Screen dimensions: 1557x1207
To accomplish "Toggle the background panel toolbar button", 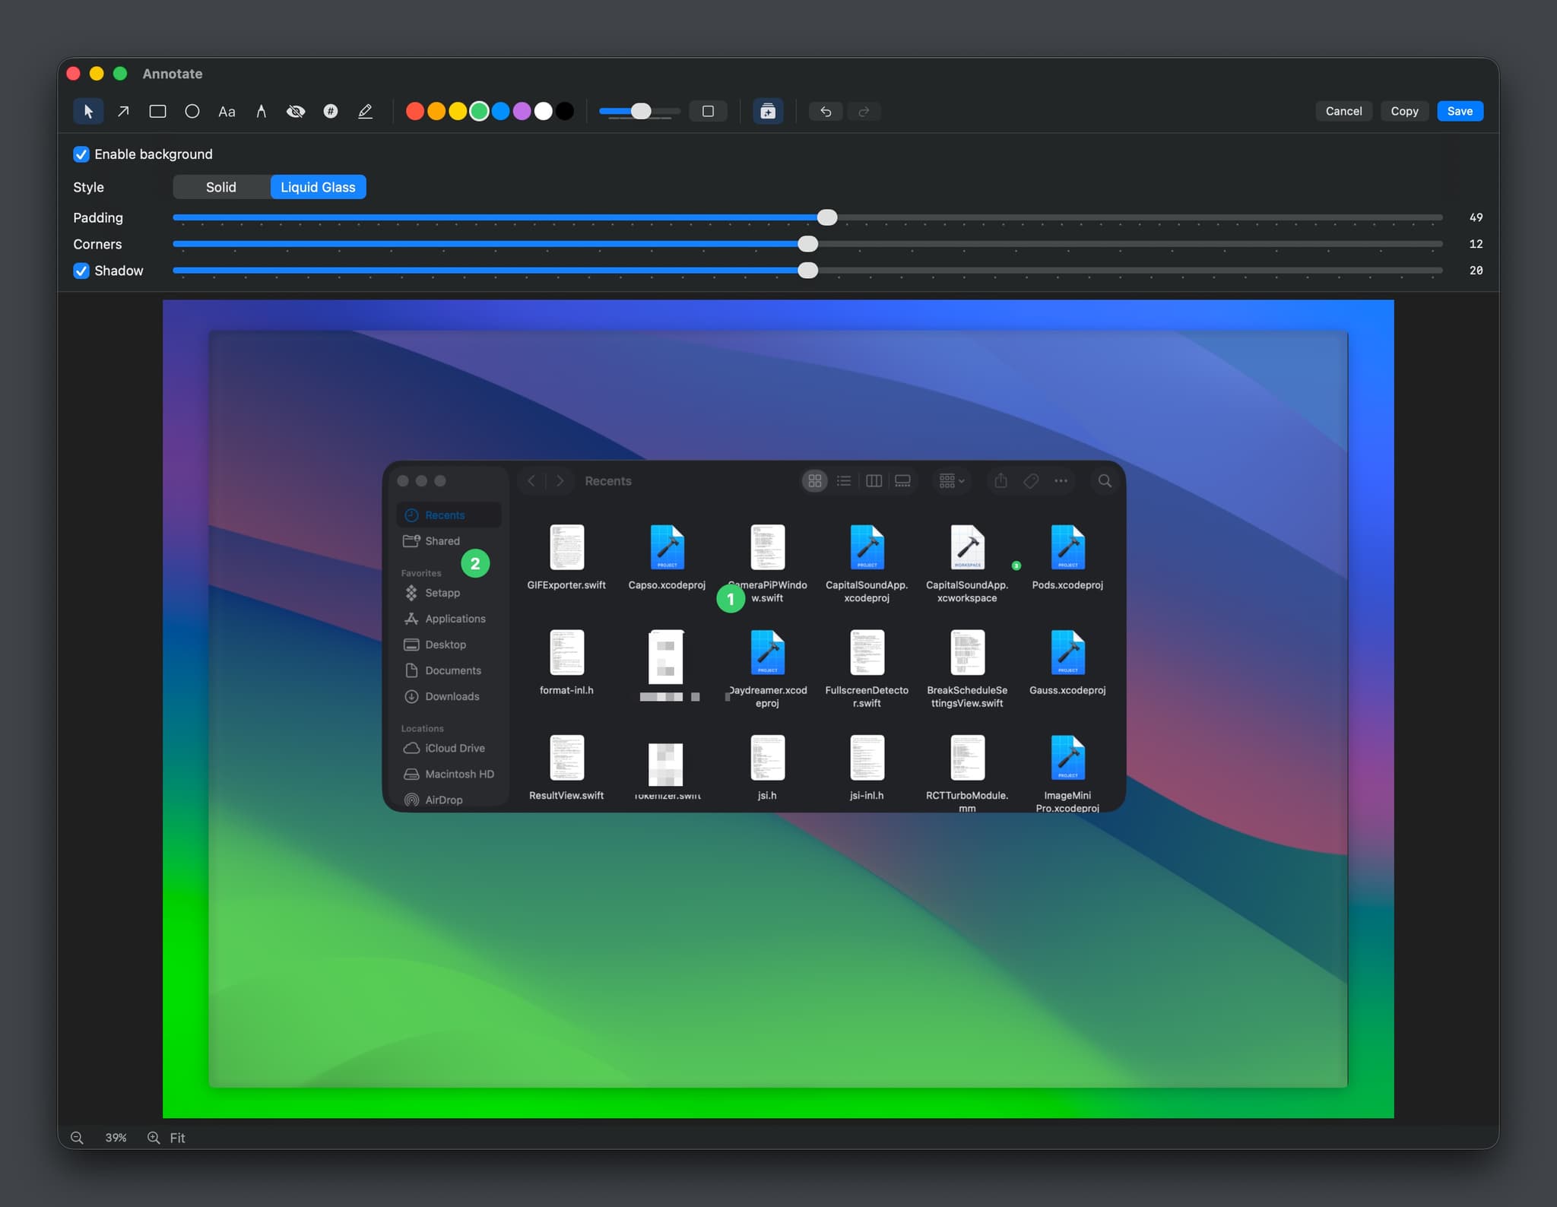I will click(768, 112).
